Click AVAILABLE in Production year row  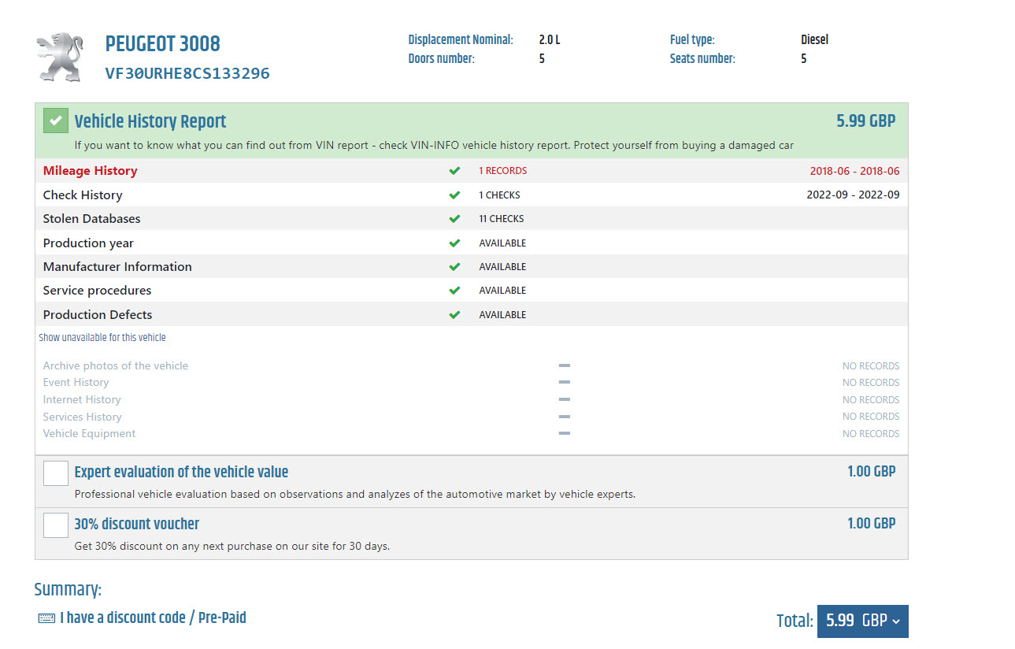(502, 243)
